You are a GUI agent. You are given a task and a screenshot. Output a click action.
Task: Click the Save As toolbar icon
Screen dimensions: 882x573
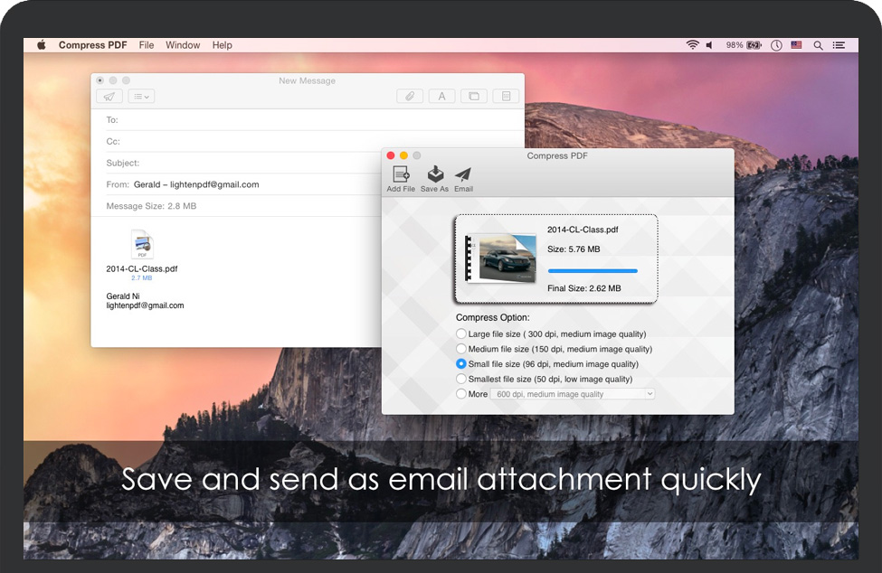[x=434, y=175]
